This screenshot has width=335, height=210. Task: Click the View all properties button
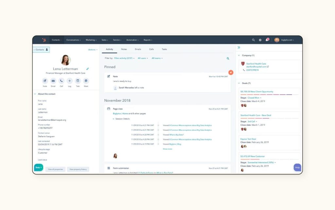point(55,169)
